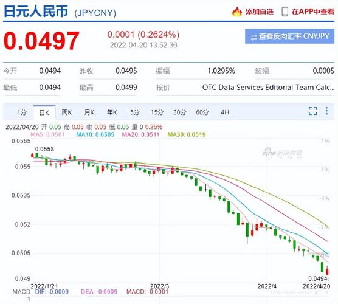View reverse rate CNYJPY button
This screenshot has width=338, height=304.
point(290,36)
